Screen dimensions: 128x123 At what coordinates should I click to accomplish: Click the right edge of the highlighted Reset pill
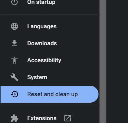96,94
